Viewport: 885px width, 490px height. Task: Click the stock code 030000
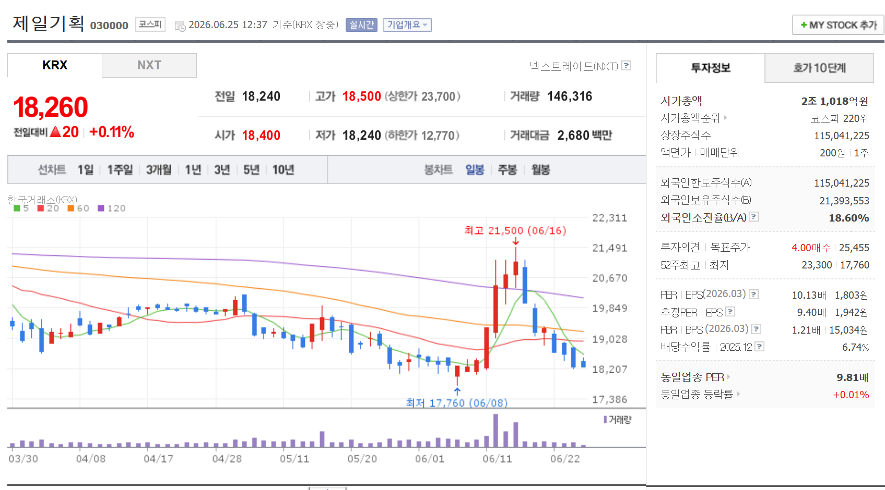pos(109,26)
